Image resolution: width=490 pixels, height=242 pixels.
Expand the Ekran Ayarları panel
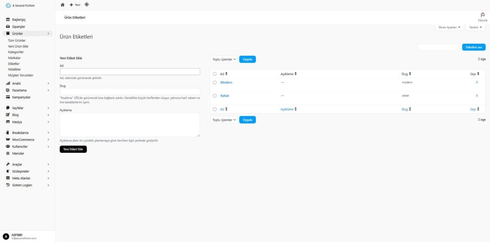point(449,27)
